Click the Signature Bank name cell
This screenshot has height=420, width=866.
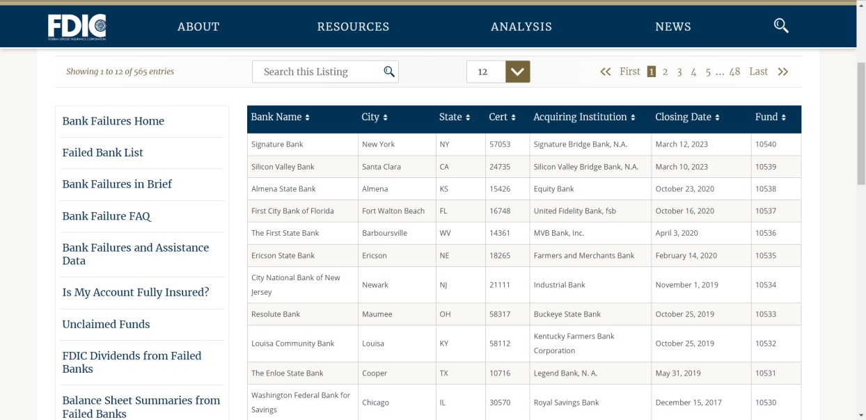(x=302, y=145)
